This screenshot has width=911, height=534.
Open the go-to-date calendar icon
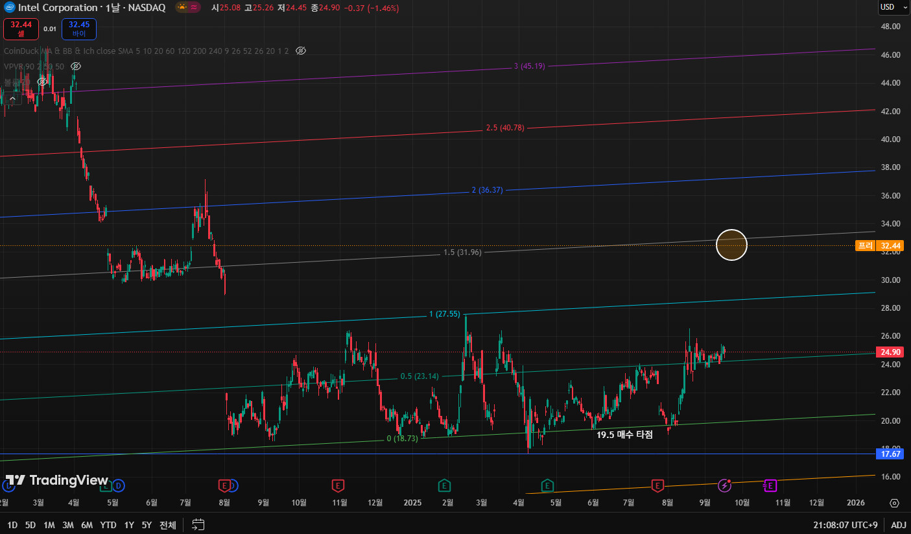pyautogui.click(x=198, y=525)
